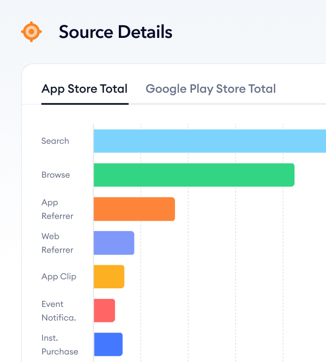Click the Inst. Purchase axis label
326x362 pixels.
60,345
